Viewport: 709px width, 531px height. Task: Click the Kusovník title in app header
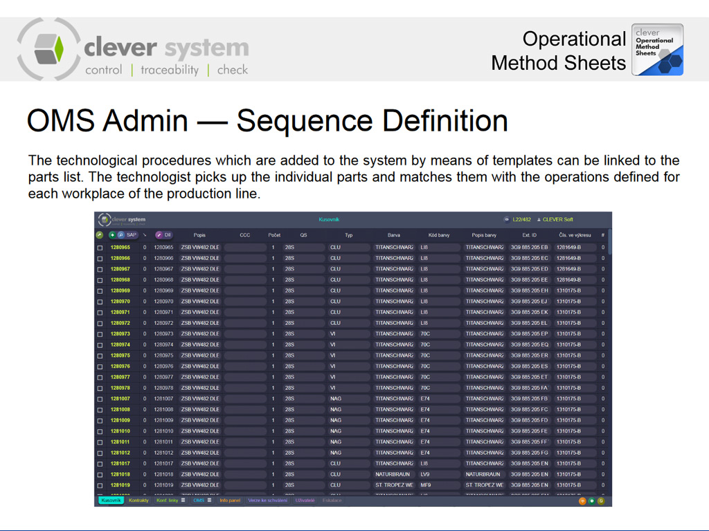click(x=329, y=219)
